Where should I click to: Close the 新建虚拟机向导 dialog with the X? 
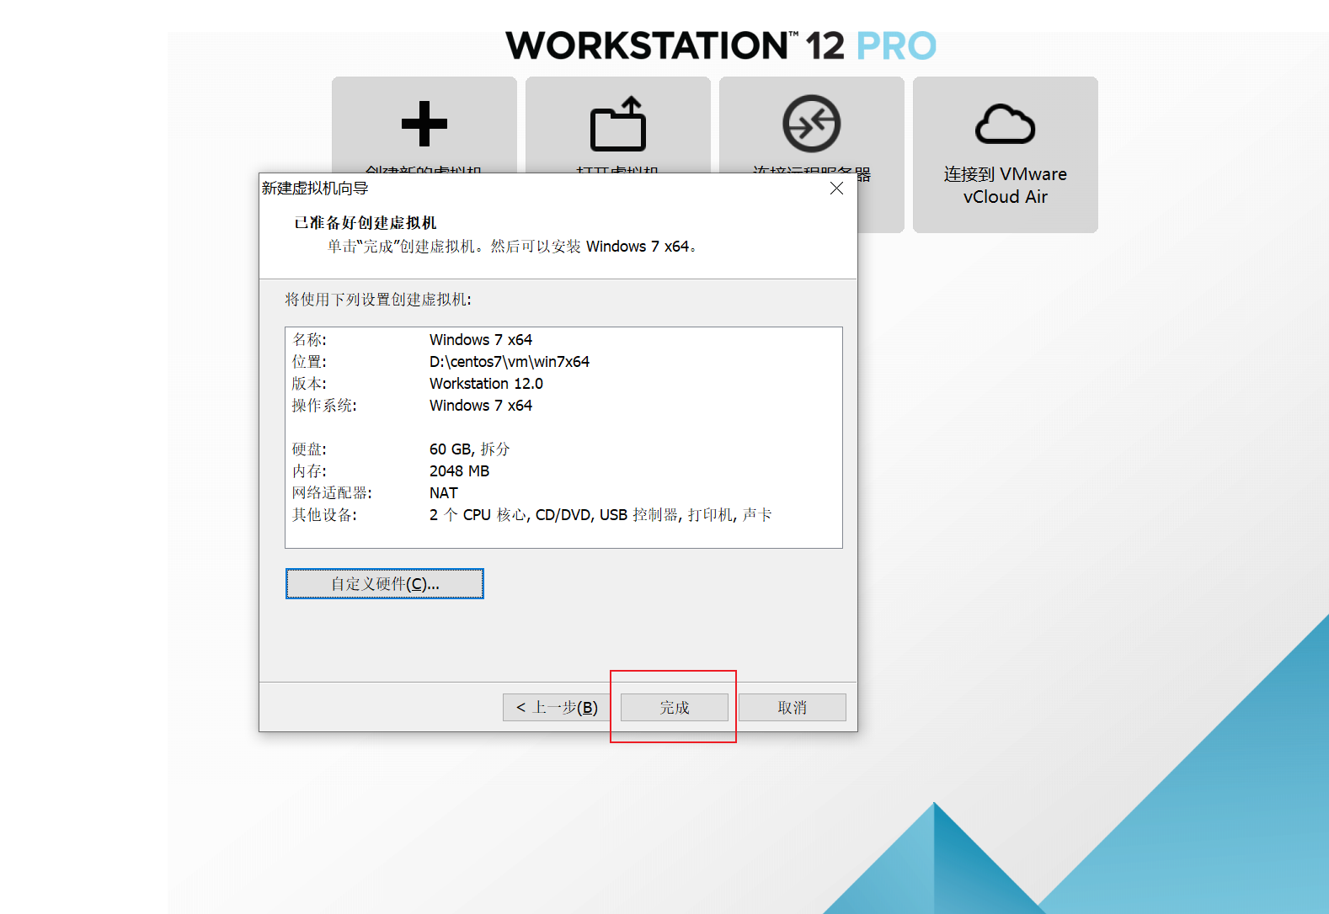coord(836,189)
